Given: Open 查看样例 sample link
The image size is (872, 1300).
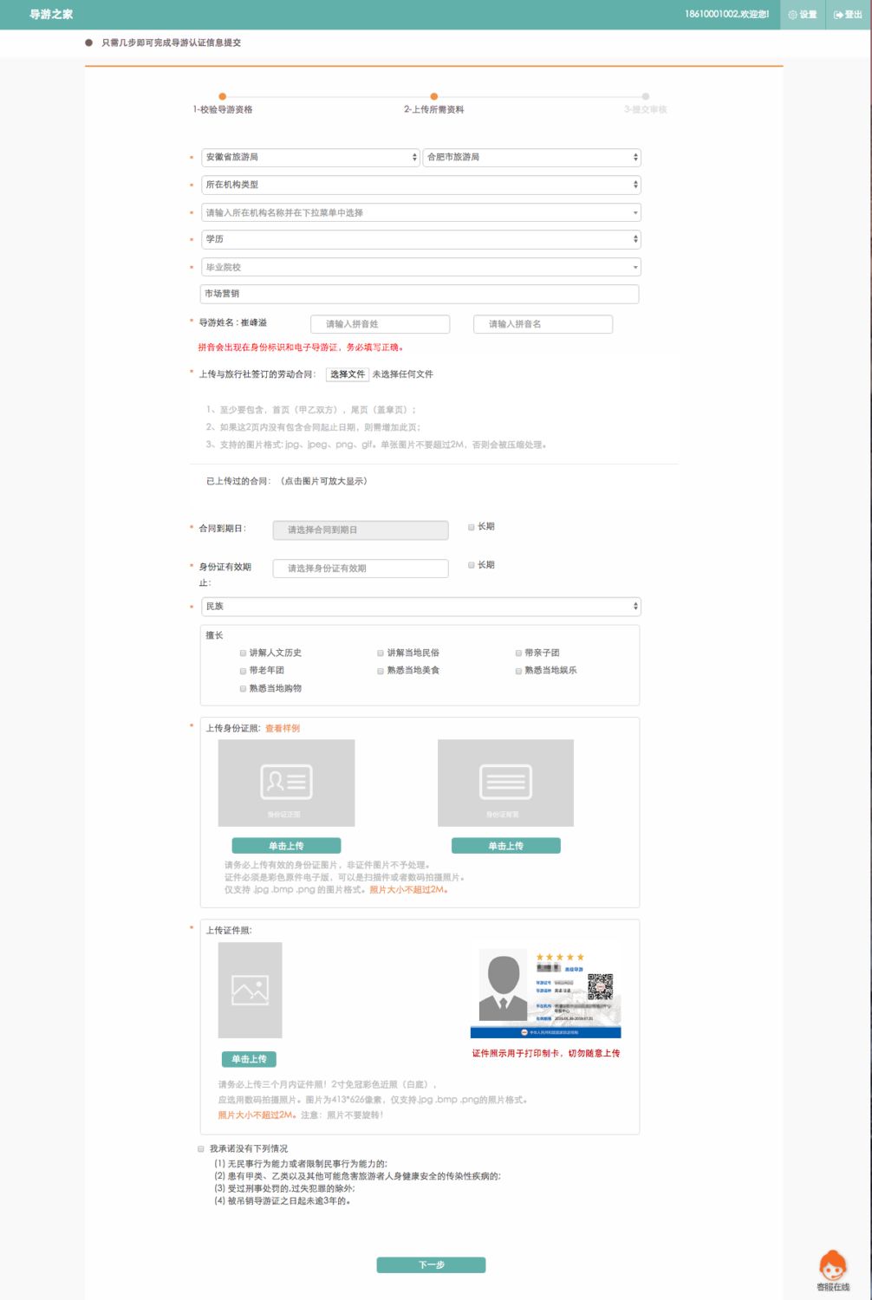Looking at the screenshot, I should click(x=283, y=726).
